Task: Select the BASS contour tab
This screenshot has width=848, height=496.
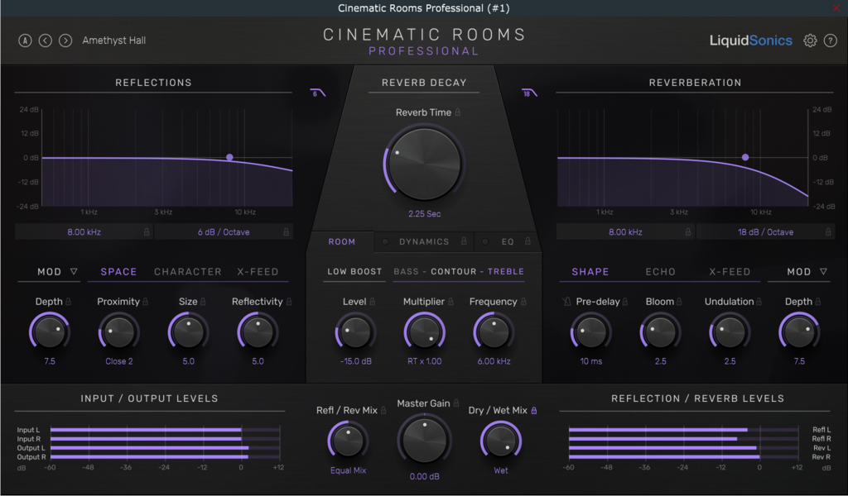Action: click(x=406, y=271)
